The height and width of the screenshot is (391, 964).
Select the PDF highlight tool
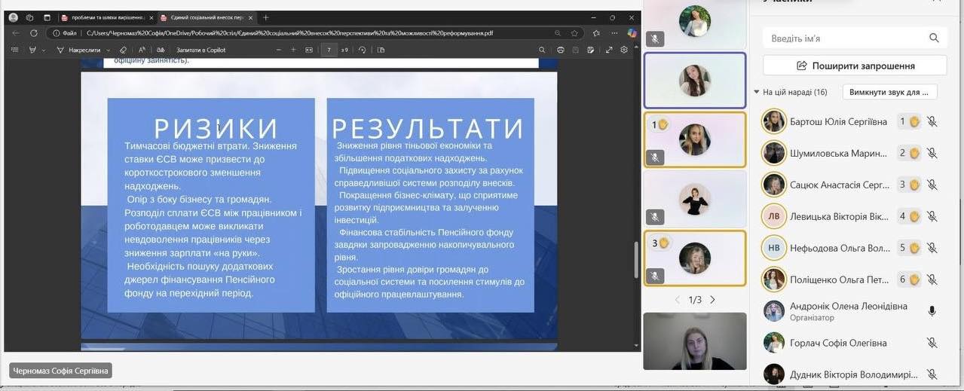(x=32, y=50)
